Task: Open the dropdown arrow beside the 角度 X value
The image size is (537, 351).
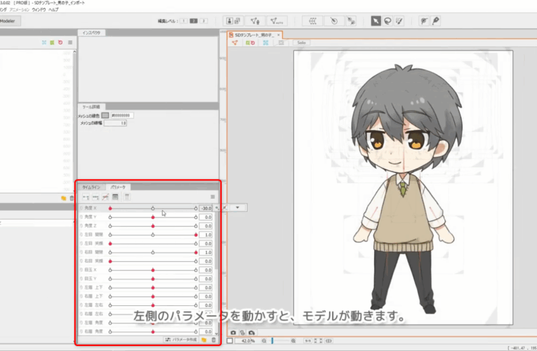Action: pyautogui.click(x=237, y=208)
